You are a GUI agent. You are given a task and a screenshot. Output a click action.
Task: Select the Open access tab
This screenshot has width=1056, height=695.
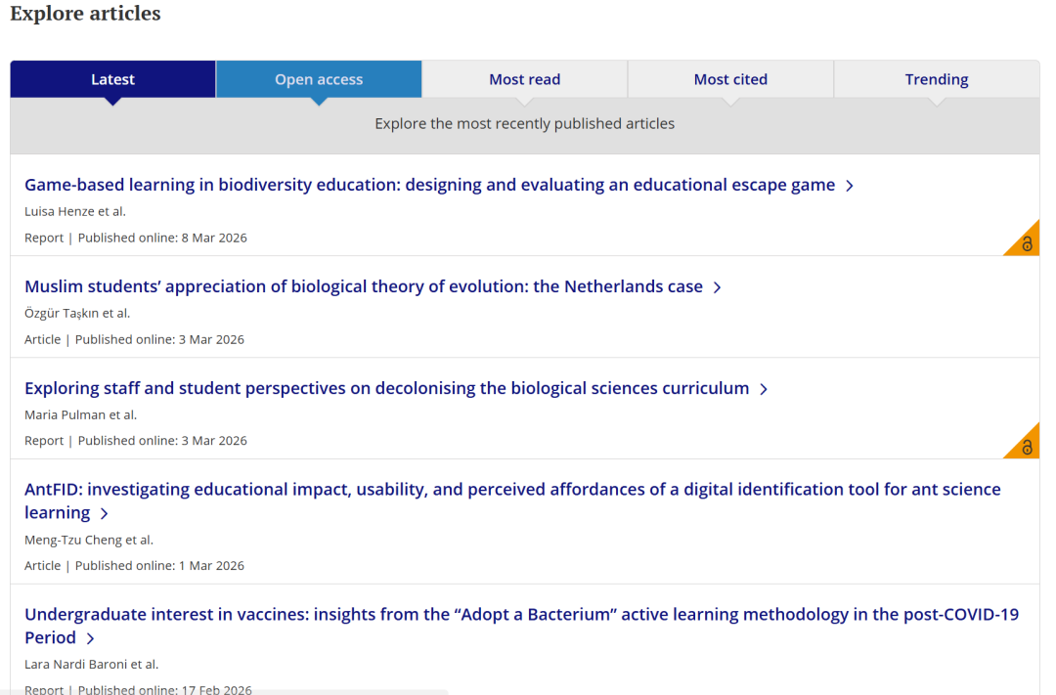tap(319, 79)
